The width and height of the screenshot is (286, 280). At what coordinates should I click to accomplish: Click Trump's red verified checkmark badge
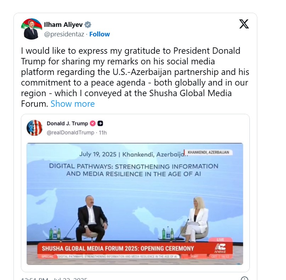[92, 123]
